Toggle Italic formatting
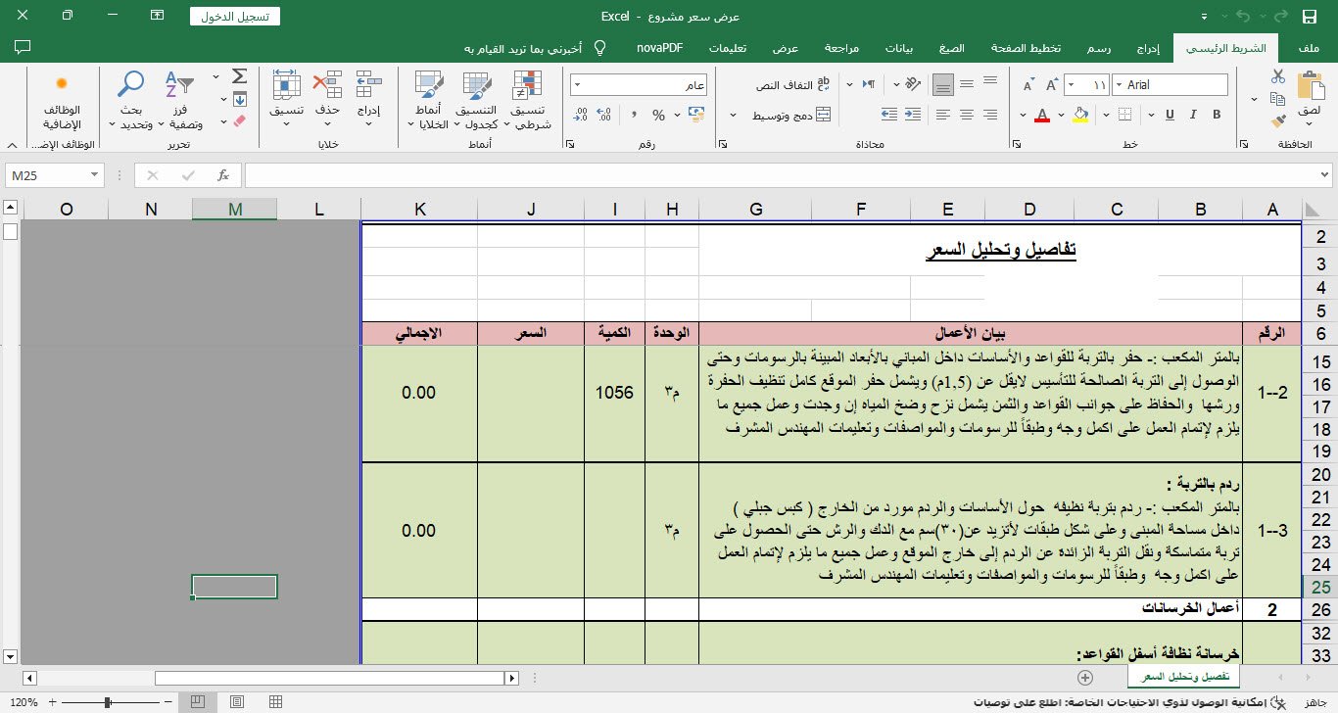Viewport: 1338px width, 713px height. 1193,116
